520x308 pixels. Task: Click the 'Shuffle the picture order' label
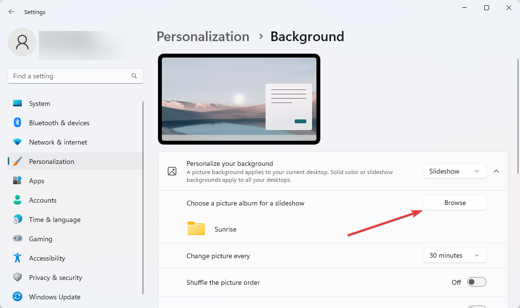coord(223,282)
